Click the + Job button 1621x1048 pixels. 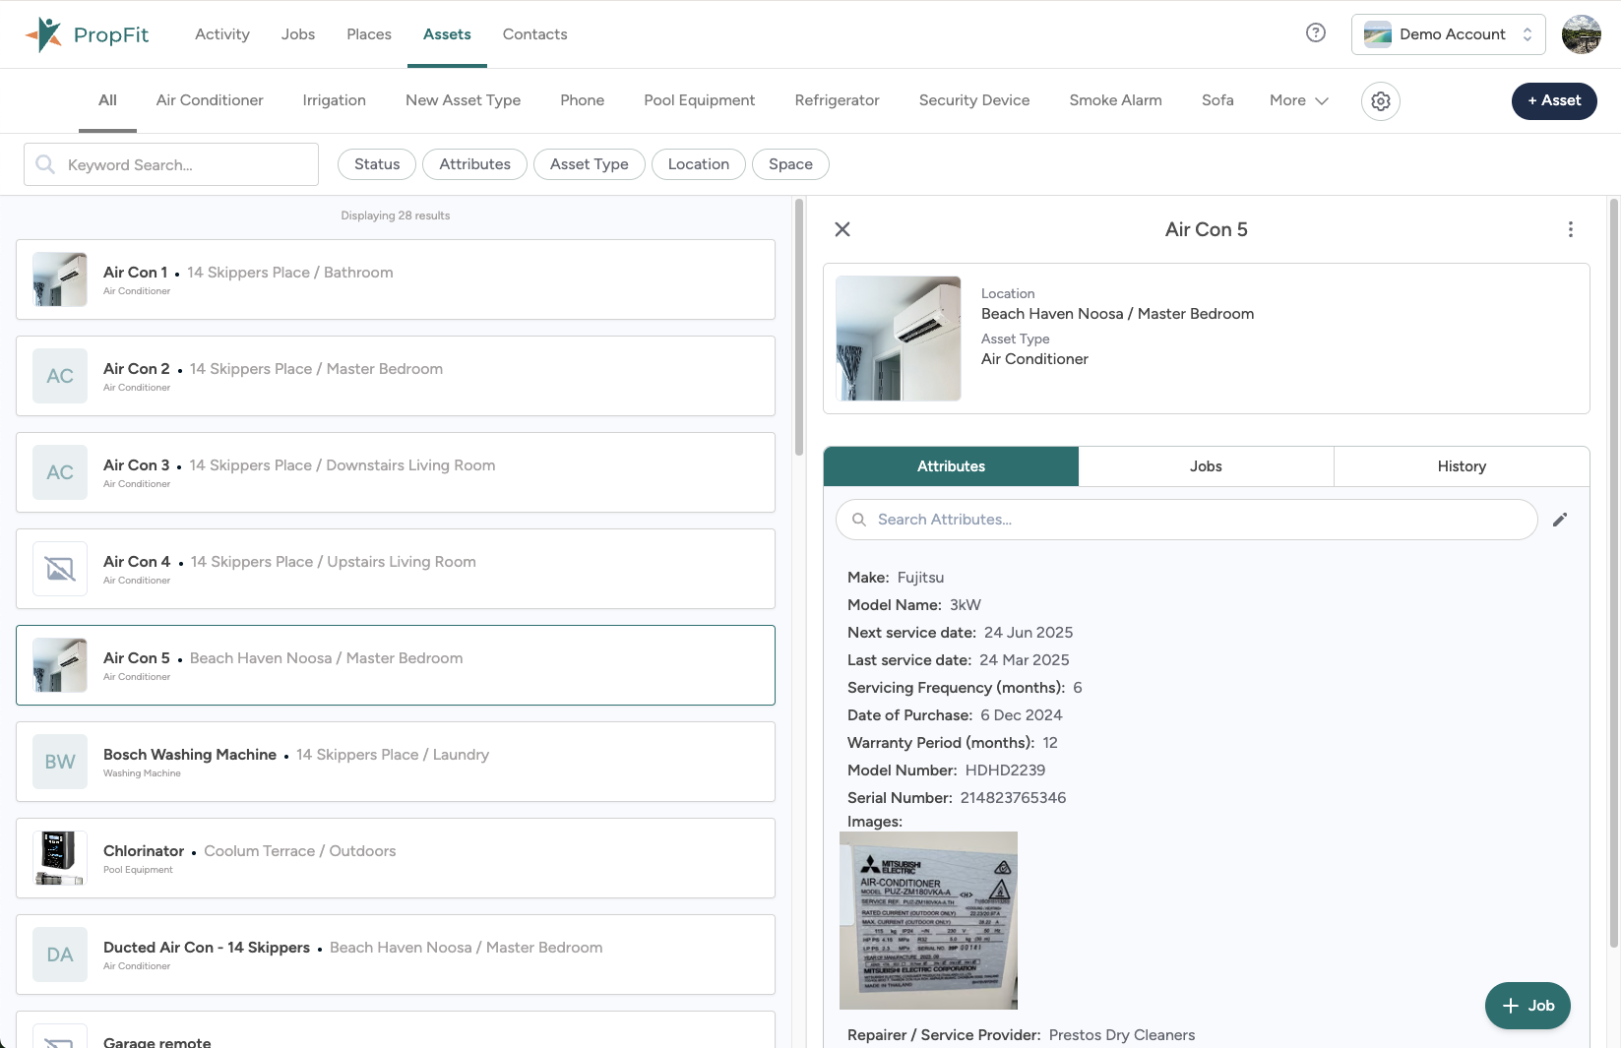click(1527, 1006)
